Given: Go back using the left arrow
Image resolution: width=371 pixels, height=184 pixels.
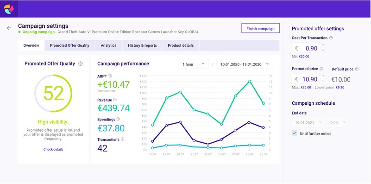Looking at the screenshot, I should click(x=9, y=28).
